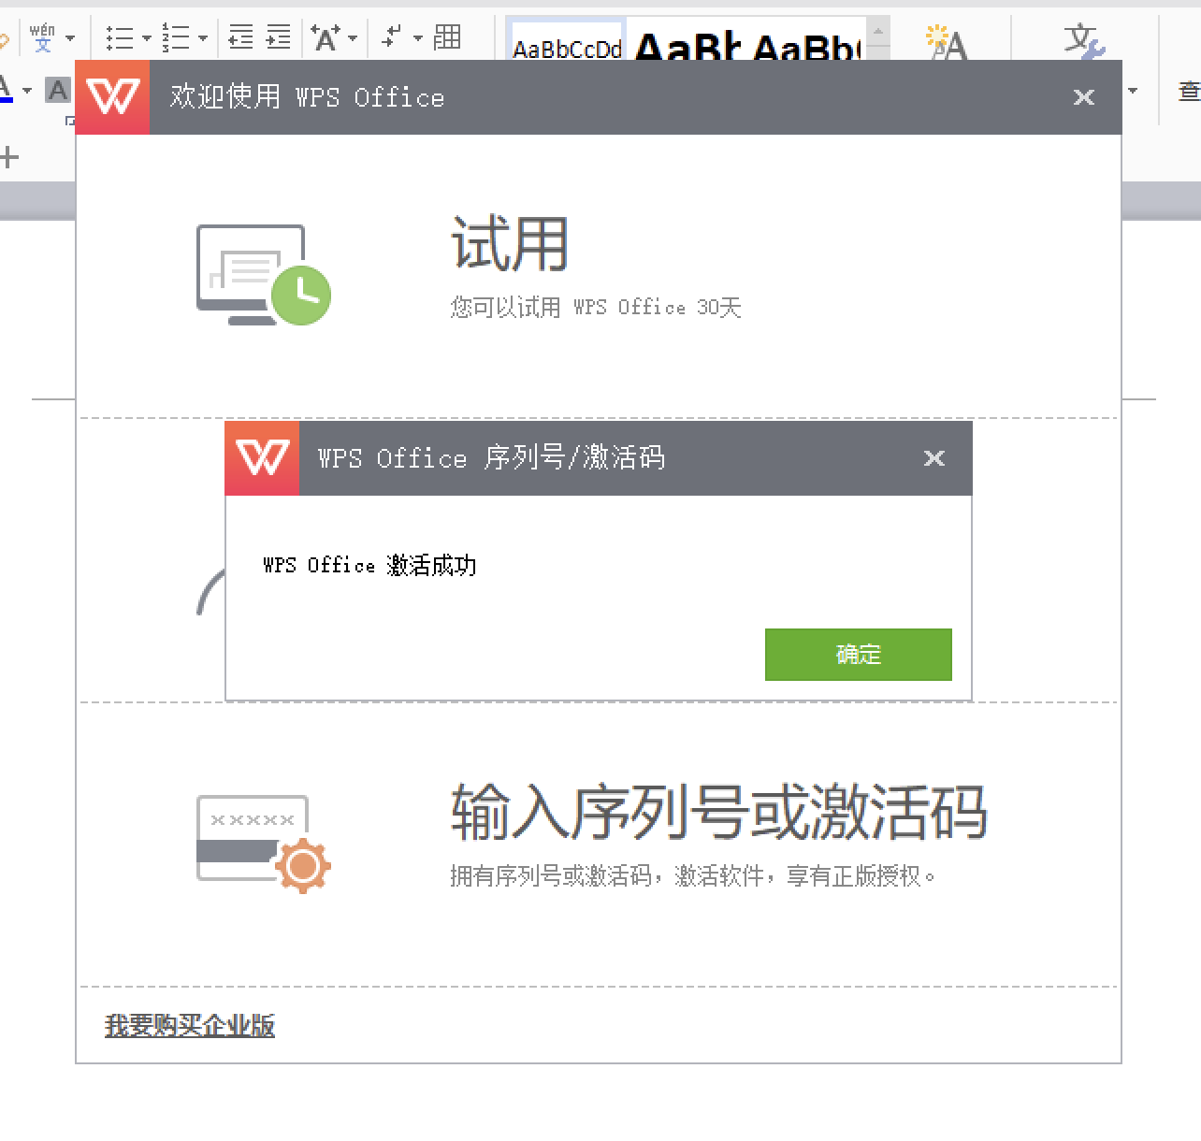Expand the numbering style dropdown
Screen dimensions: 1201x1141
[203, 38]
